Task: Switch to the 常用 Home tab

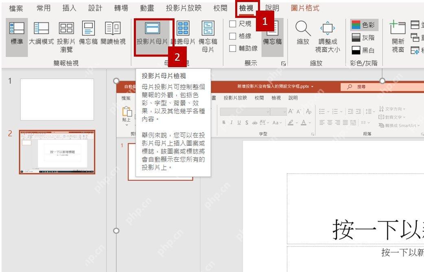Action: click(44, 9)
